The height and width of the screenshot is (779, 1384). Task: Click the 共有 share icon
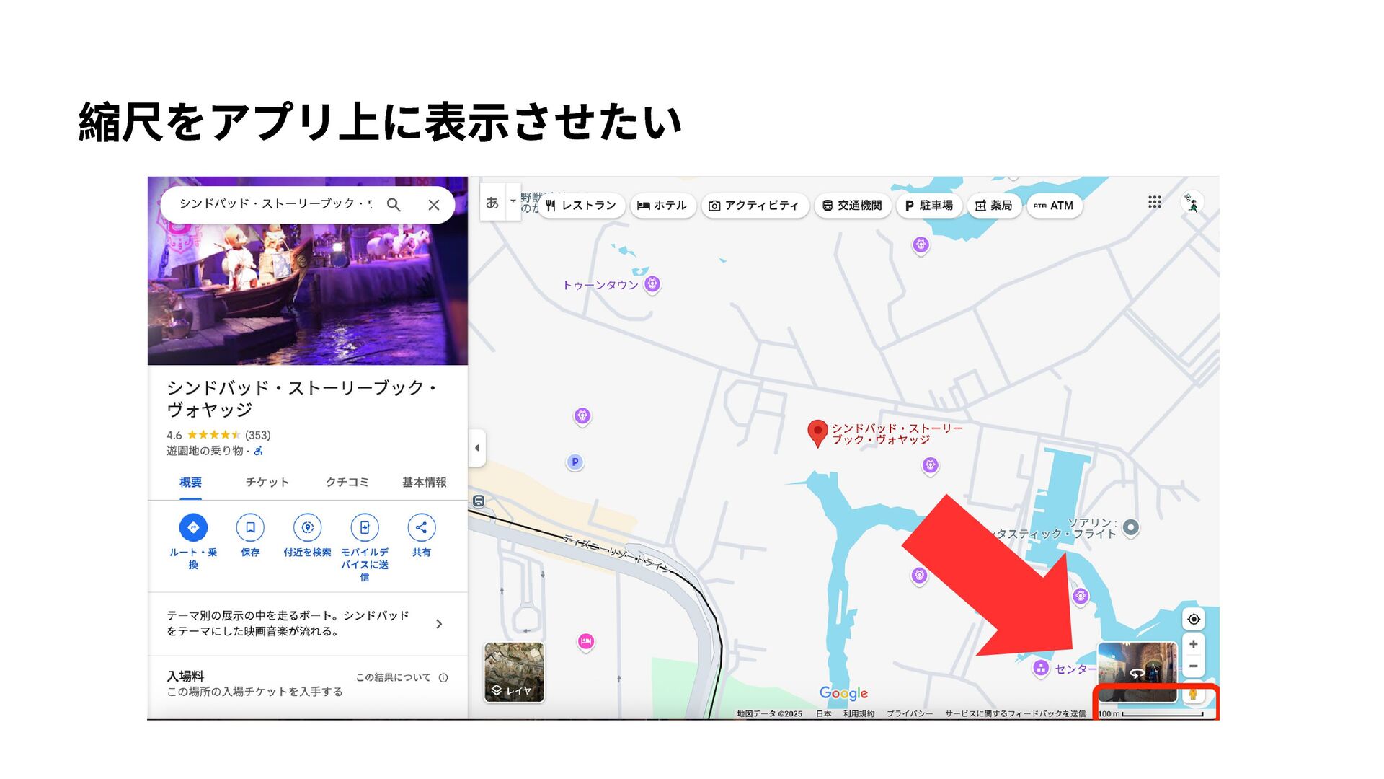(x=422, y=527)
